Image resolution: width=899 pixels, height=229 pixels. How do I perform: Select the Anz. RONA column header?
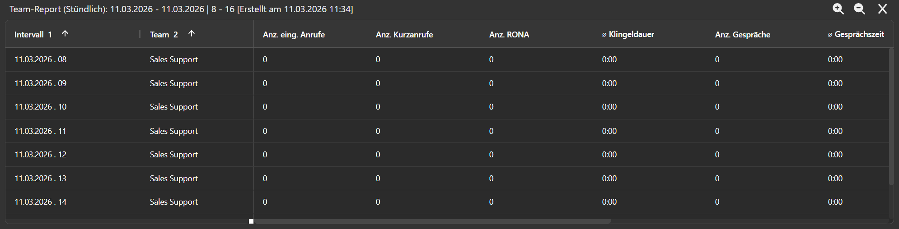509,35
